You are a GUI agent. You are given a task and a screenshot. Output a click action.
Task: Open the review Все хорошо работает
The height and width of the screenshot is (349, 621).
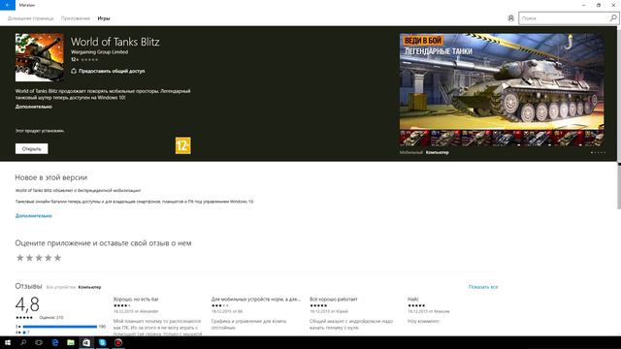click(x=334, y=300)
